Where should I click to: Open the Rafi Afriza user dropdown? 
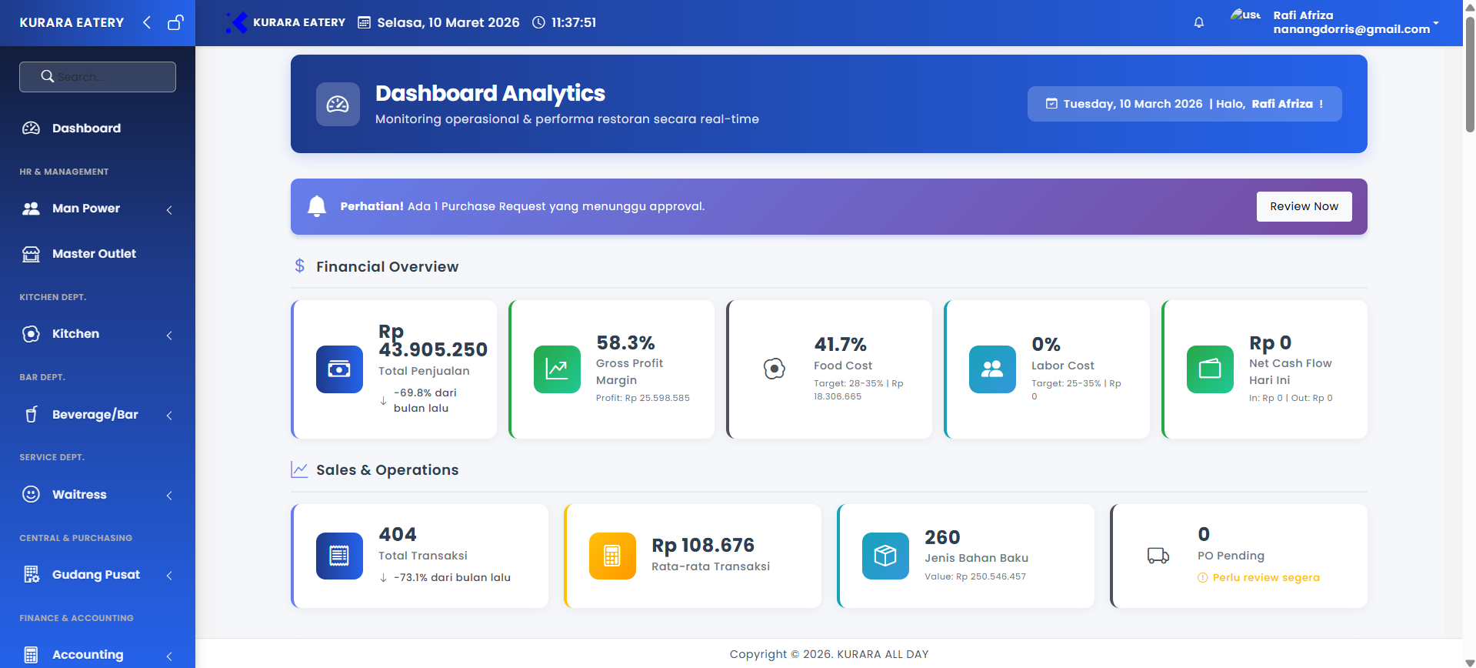point(1351,22)
